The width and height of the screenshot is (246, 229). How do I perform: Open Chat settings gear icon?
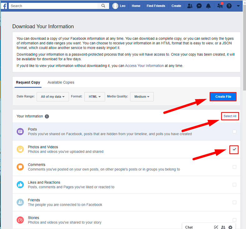pos(230,227)
